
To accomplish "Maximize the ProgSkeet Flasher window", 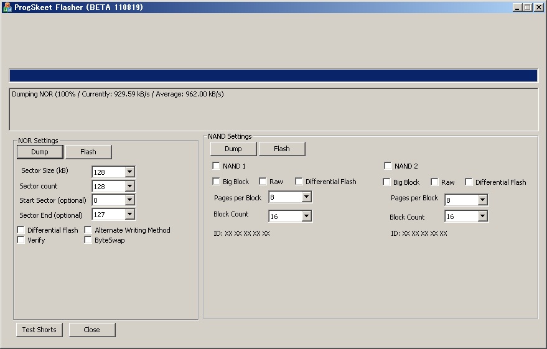I will pyautogui.click(x=528, y=7).
